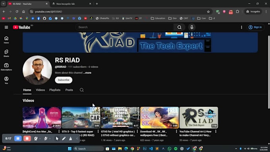Click the magnifier search button
The width and height of the screenshot is (270, 152).
(x=179, y=27)
